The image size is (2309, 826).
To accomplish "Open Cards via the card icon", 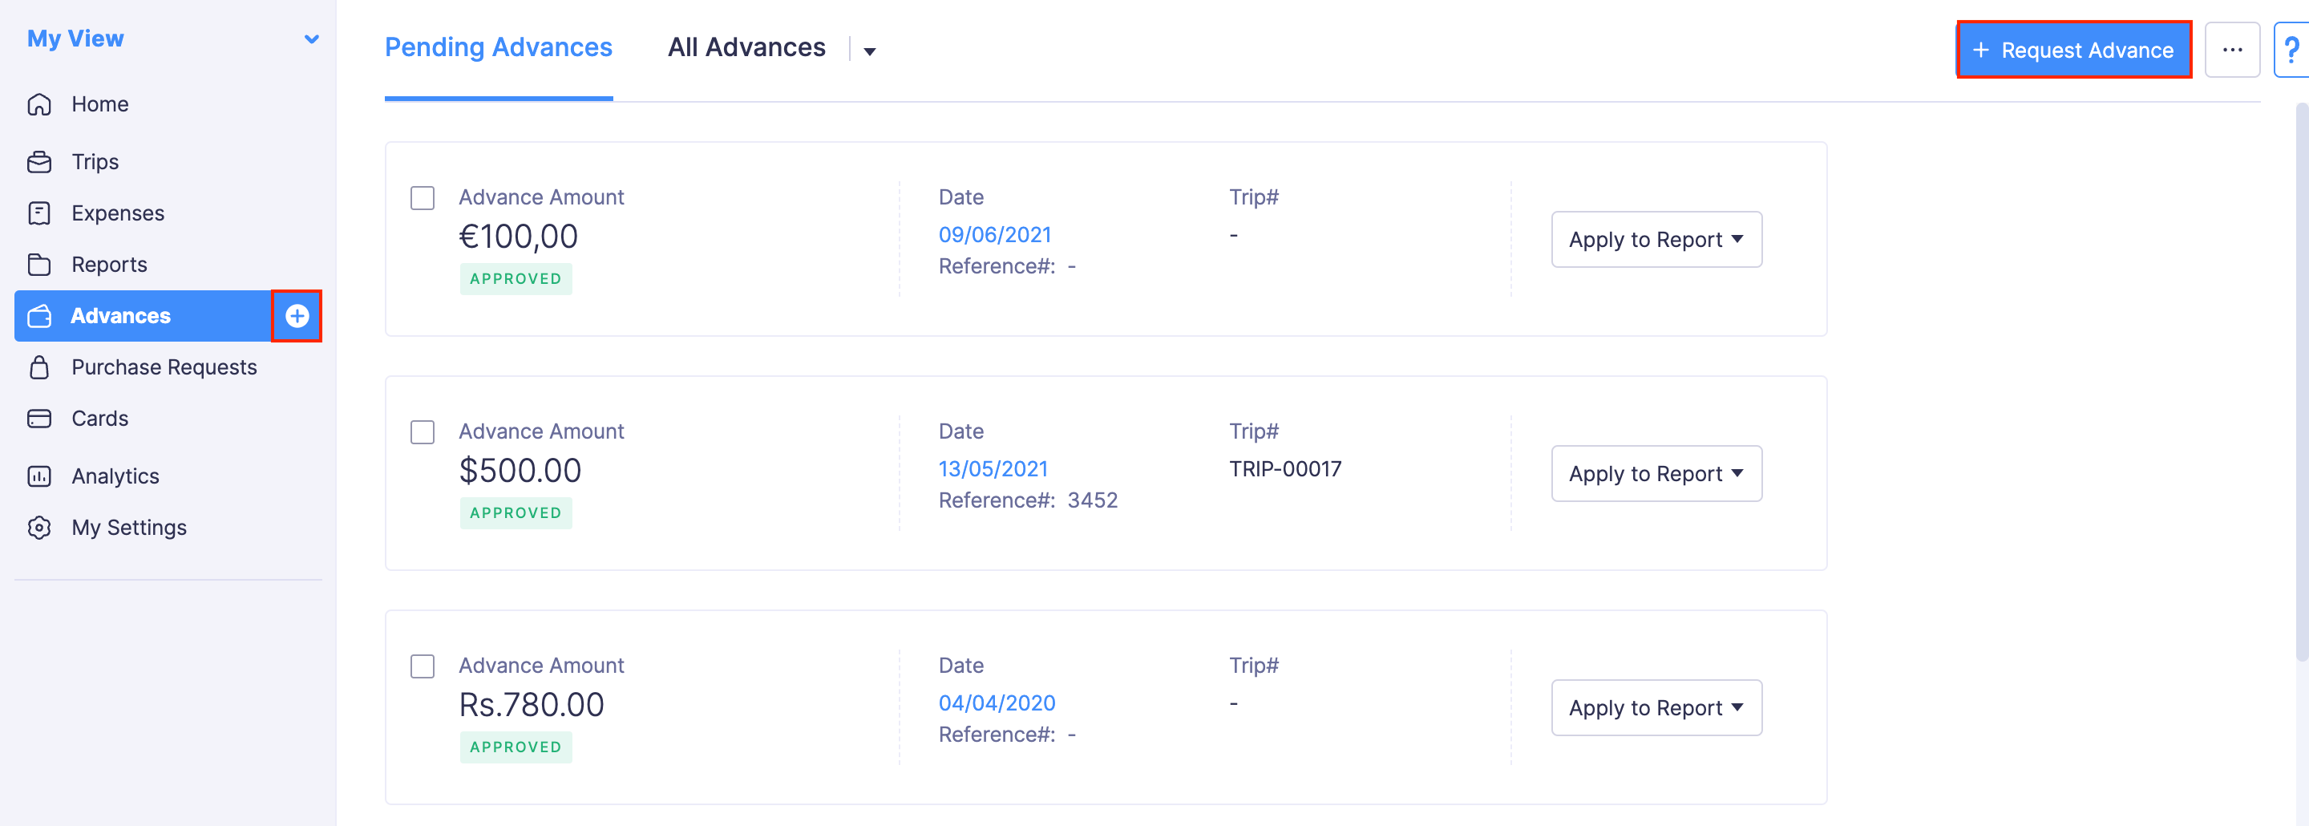I will pos(39,419).
